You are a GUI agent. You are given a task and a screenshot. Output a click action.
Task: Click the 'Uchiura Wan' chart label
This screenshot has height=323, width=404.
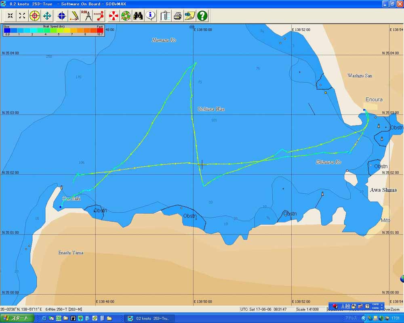coord(211,109)
